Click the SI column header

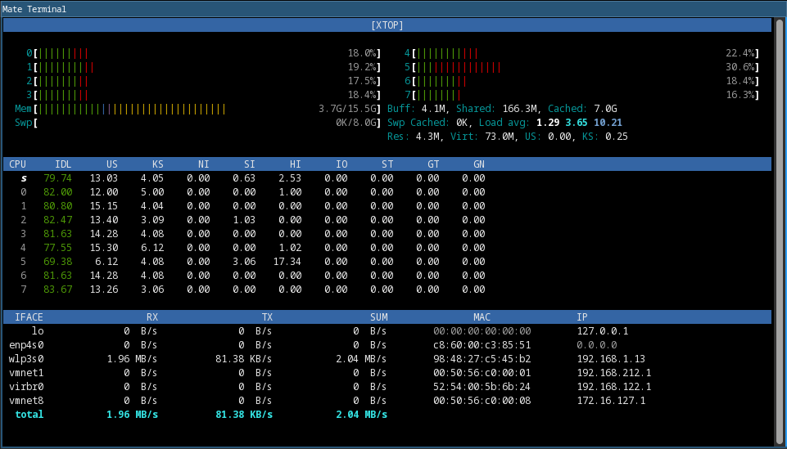pyautogui.click(x=250, y=164)
